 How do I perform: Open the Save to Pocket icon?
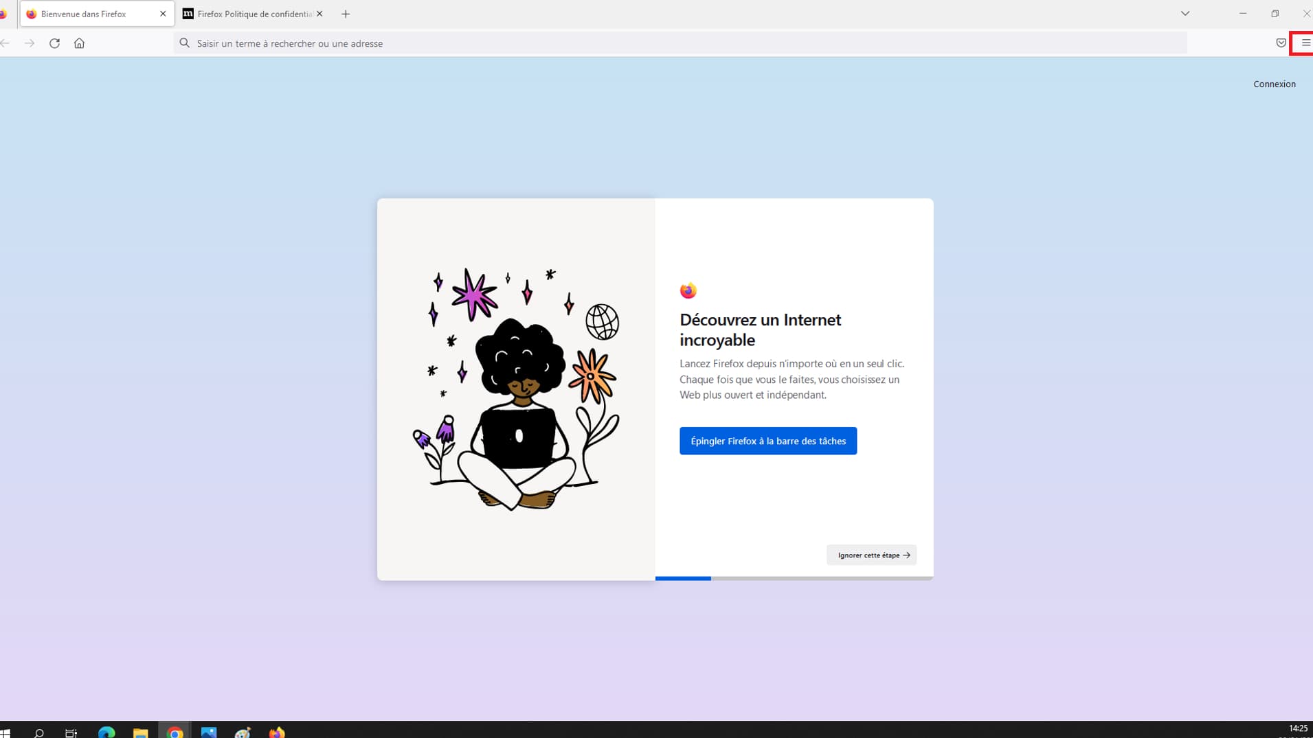1281,43
